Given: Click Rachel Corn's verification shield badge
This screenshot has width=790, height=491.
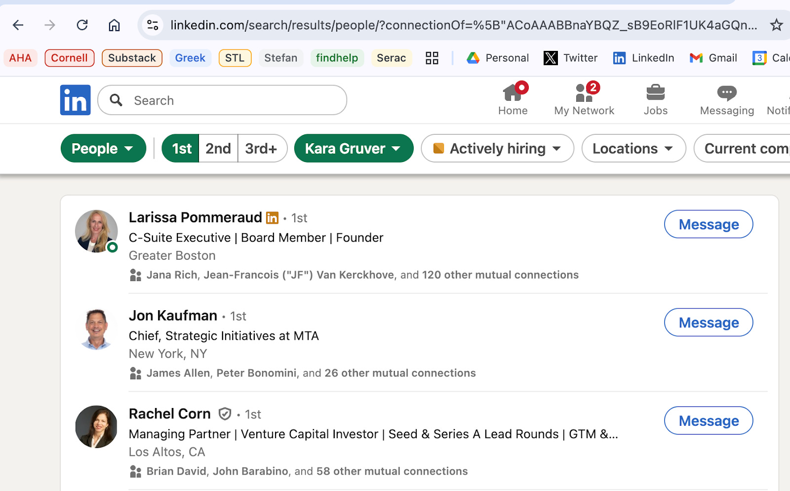Looking at the screenshot, I should (225, 414).
